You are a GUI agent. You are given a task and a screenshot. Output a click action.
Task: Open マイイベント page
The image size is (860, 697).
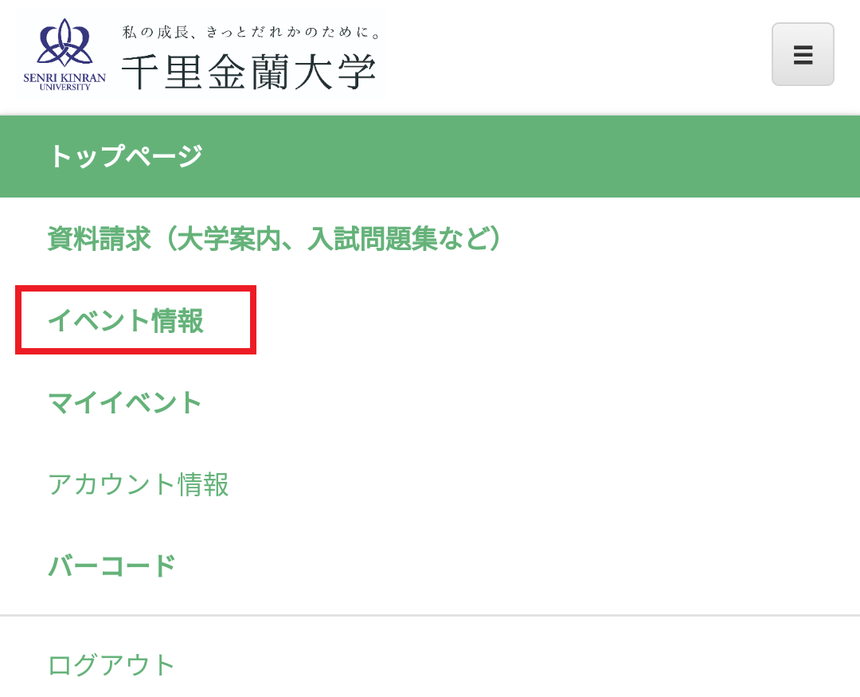[125, 402]
